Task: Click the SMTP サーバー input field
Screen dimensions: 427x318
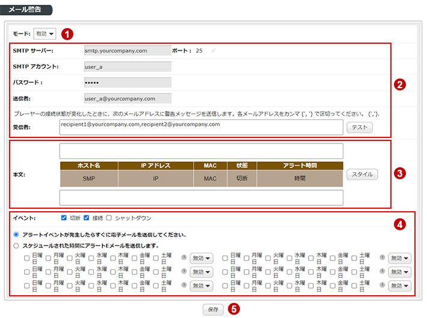Action: [127, 51]
